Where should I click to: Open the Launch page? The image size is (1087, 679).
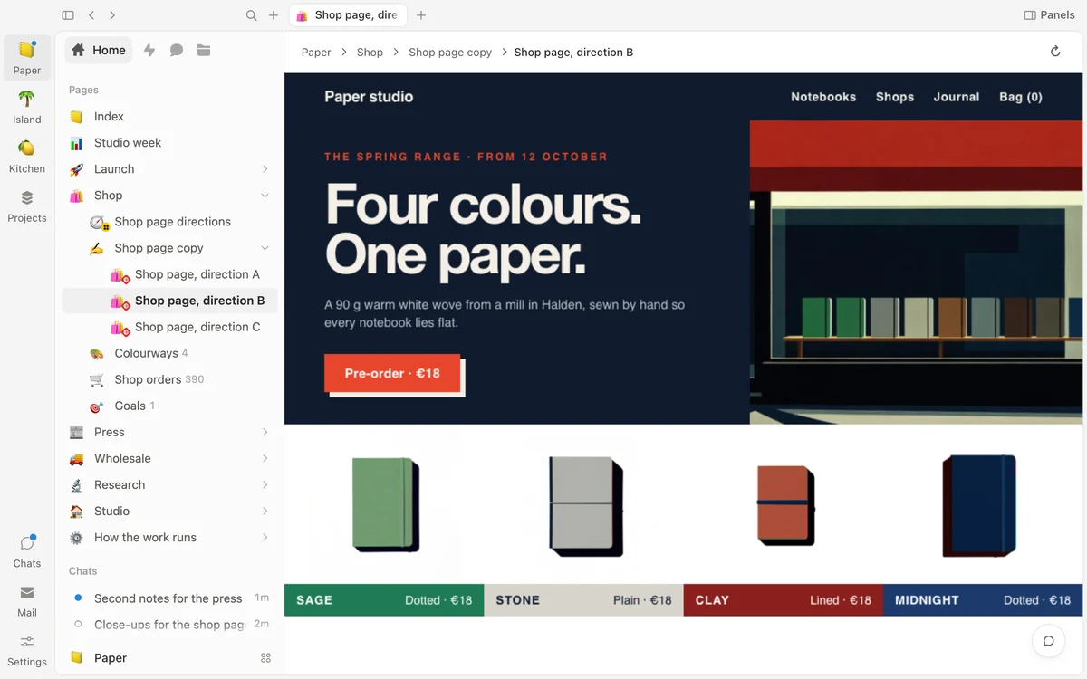169,169
